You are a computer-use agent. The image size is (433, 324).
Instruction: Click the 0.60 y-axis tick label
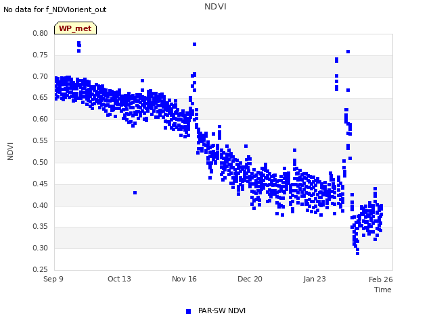[41, 119]
